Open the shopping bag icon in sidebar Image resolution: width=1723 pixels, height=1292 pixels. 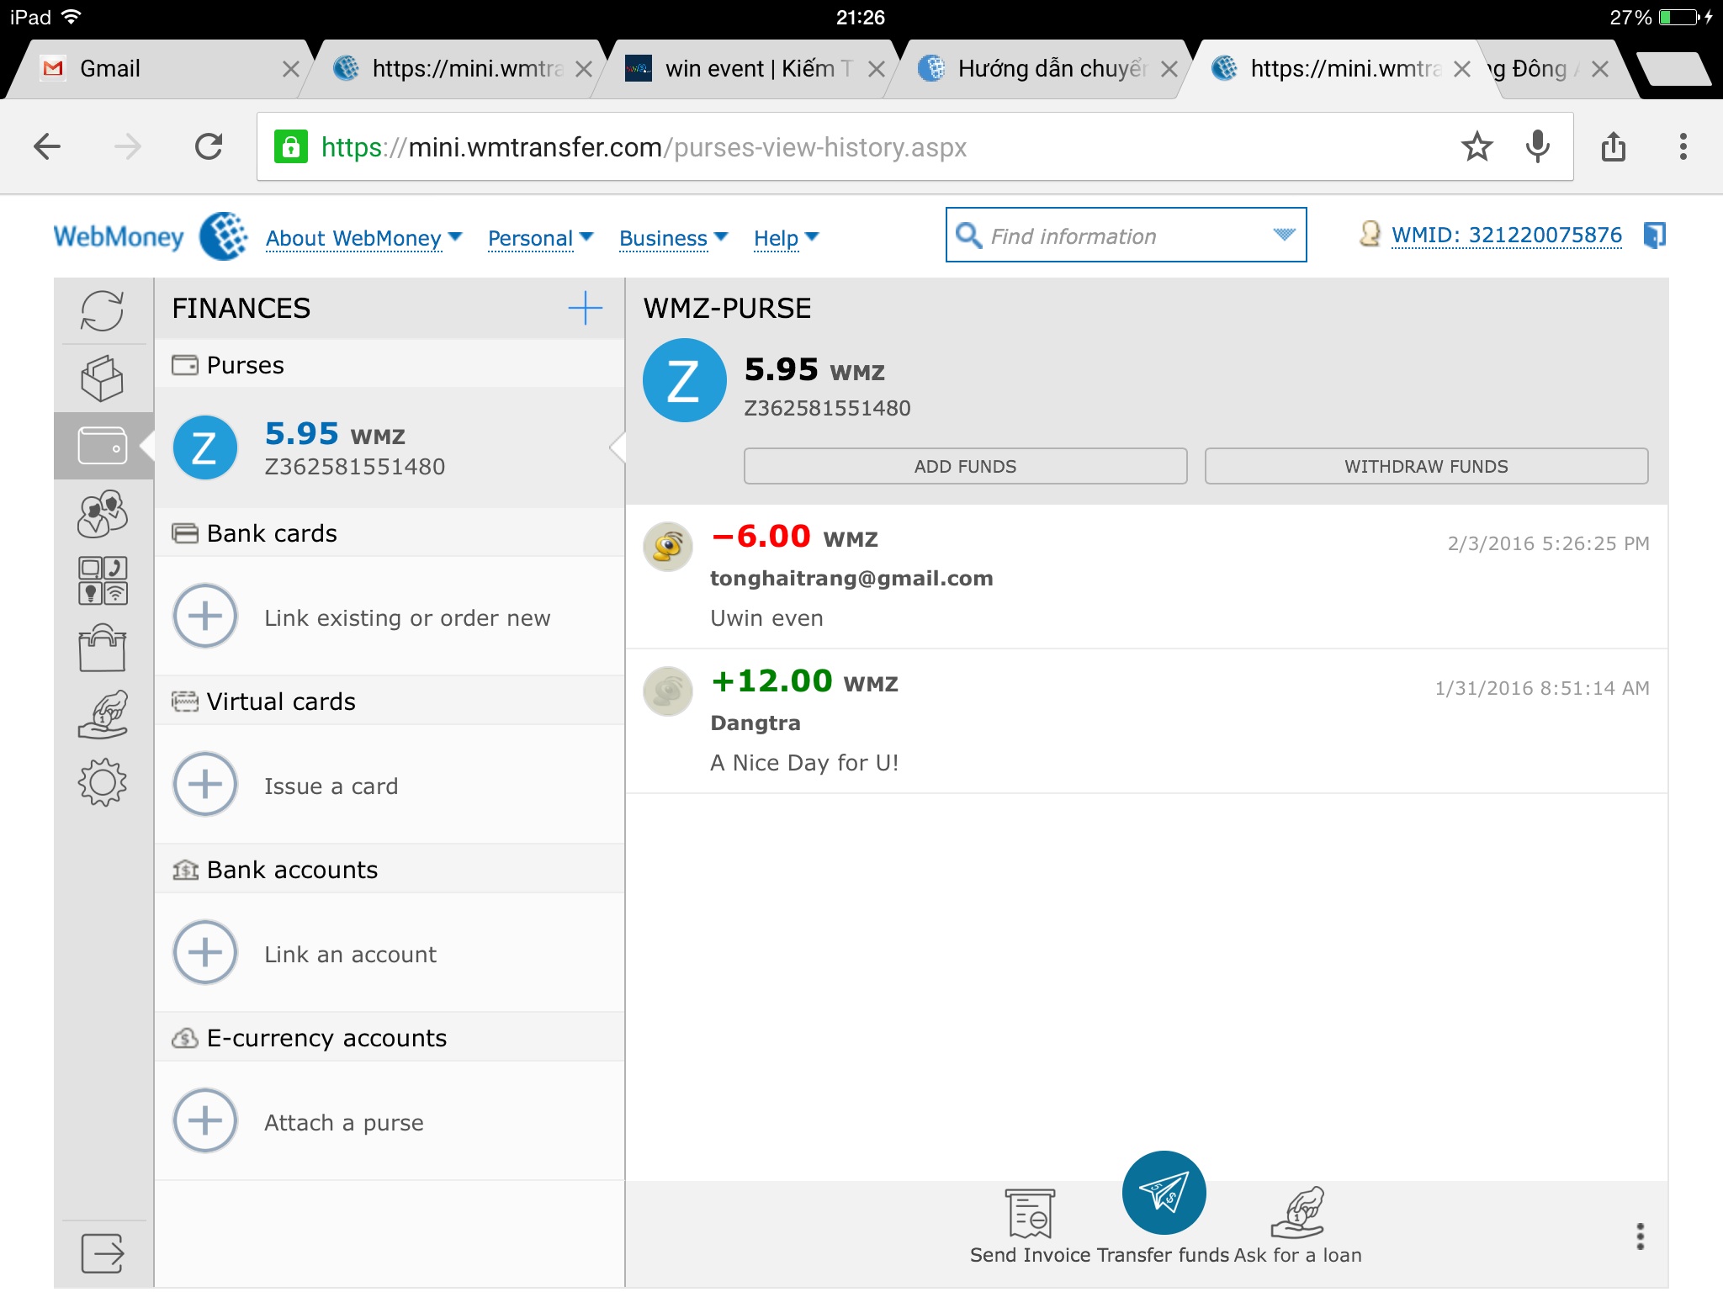click(103, 648)
